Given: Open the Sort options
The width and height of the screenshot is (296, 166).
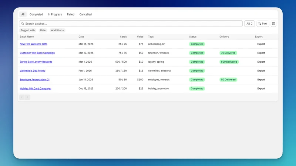Looking at the screenshot, I should [263, 24].
